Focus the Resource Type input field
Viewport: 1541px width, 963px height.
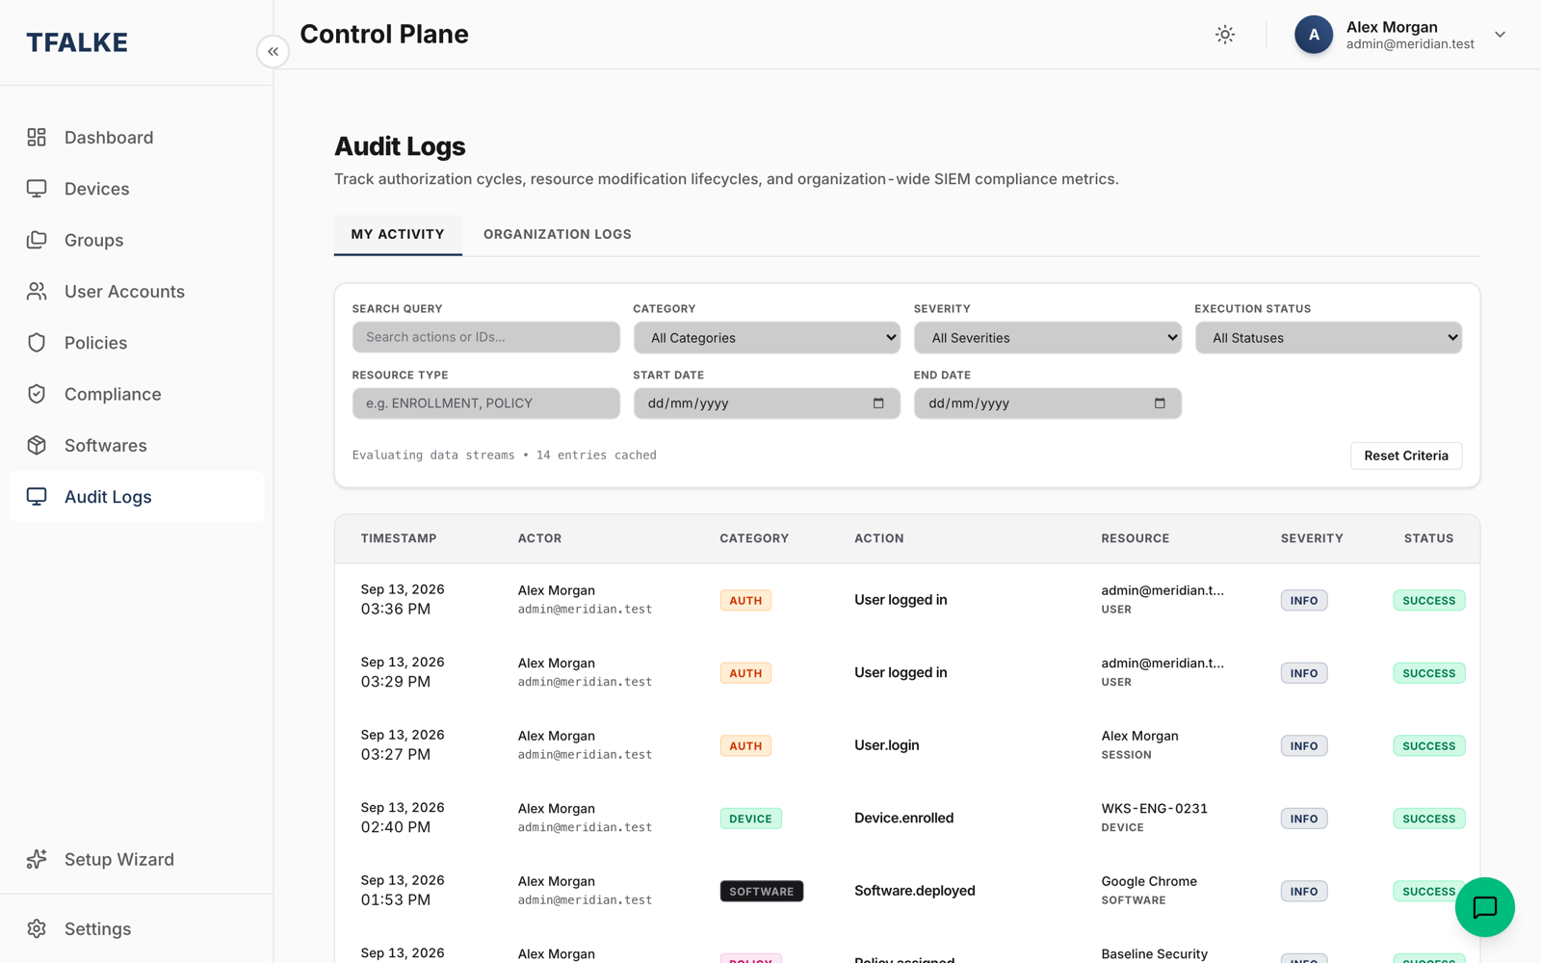tap(486, 403)
